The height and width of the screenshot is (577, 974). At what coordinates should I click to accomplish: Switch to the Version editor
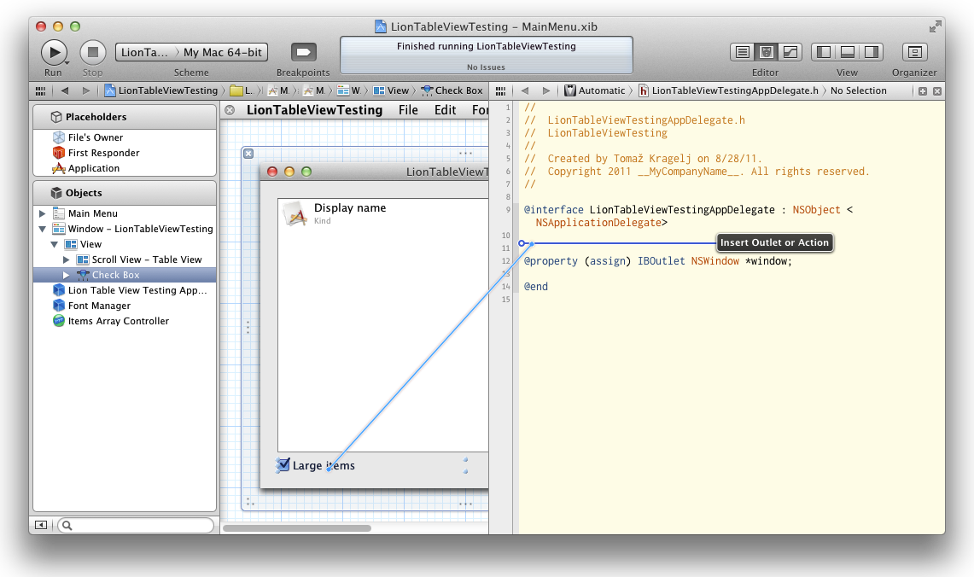[x=790, y=52]
